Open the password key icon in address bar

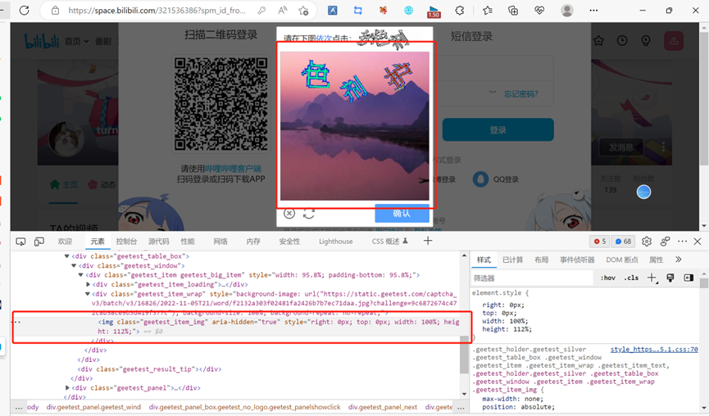click(261, 10)
